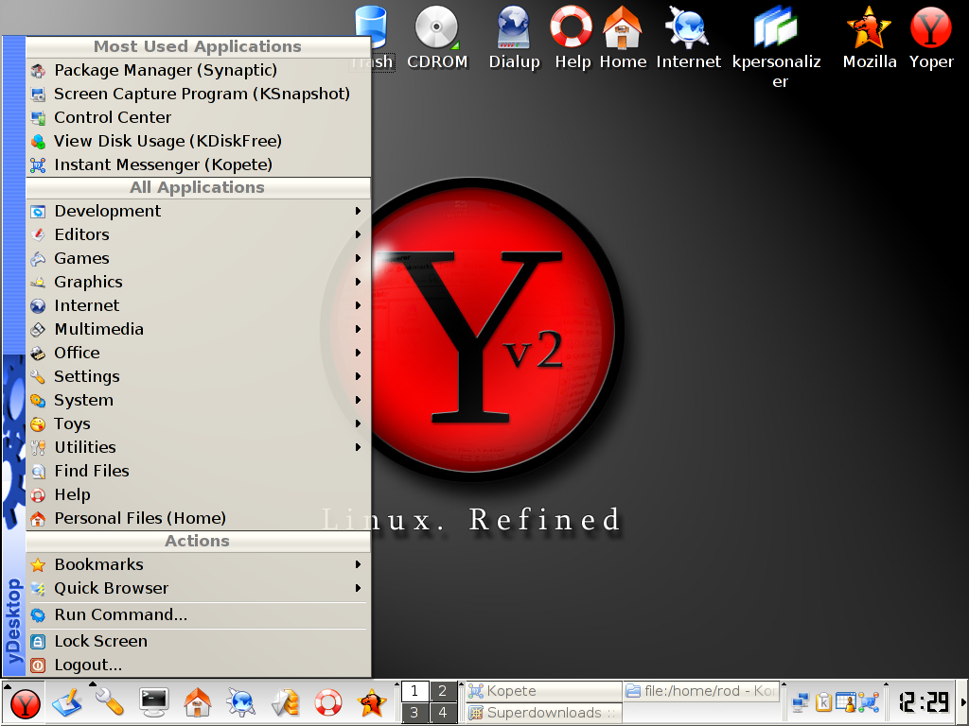Expand the Internet submenu arrow
This screenshot has height=726, width=969.
pos(358,305)
